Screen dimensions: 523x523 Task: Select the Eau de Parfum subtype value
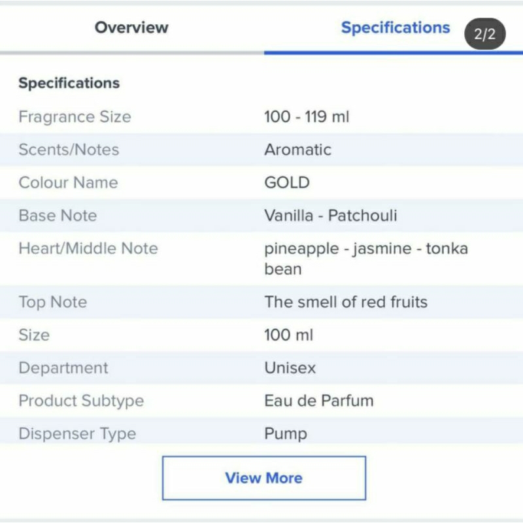click(319, 401)
